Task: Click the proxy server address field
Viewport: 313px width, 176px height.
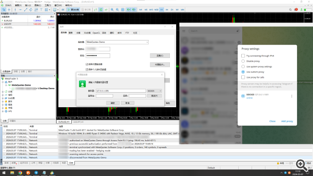Action: coord(121,91)
